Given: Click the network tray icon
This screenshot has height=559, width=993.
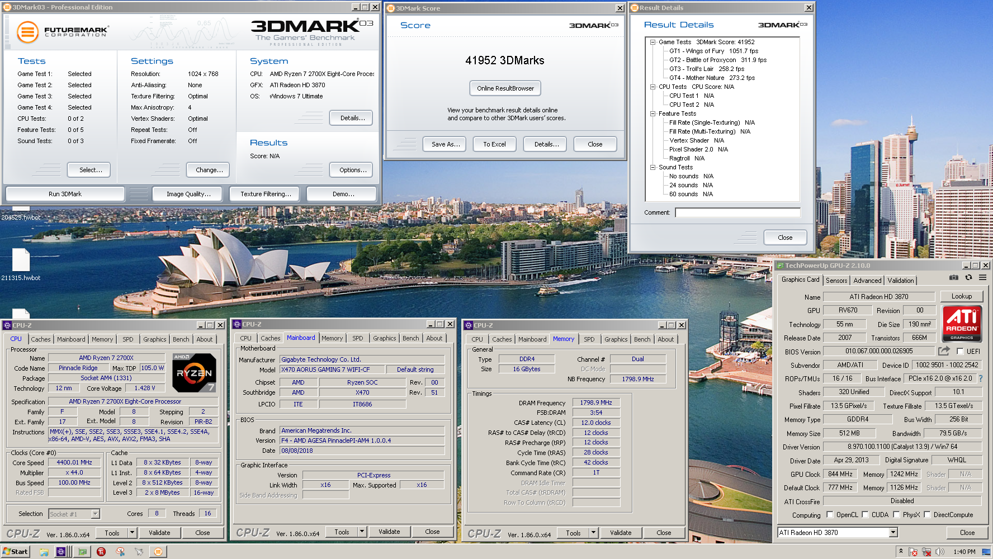Looking at the screenshot, I should pyautogui.click(x=926, y=552).
